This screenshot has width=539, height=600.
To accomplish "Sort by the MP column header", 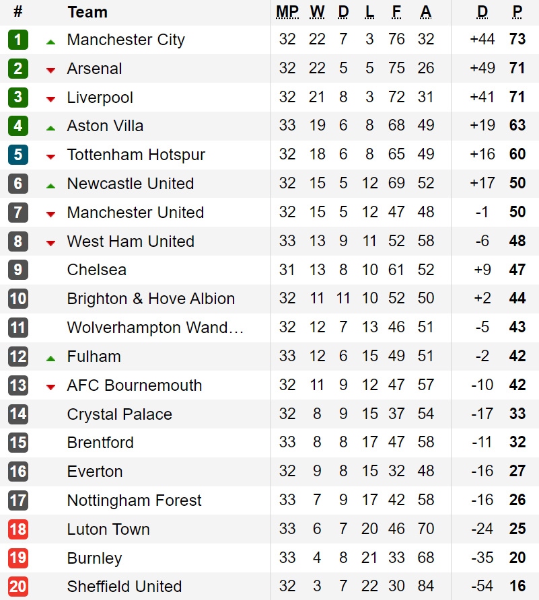I will click(287, 12).
